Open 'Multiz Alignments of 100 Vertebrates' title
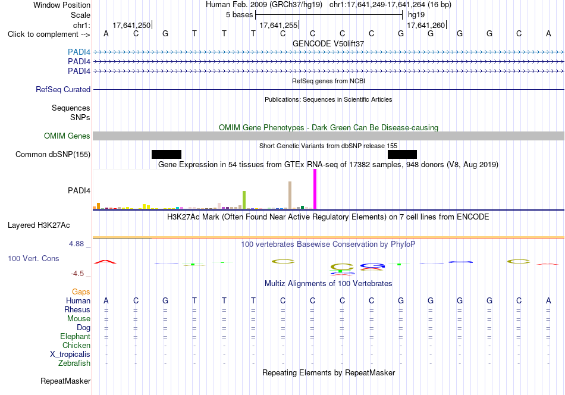 328,284
